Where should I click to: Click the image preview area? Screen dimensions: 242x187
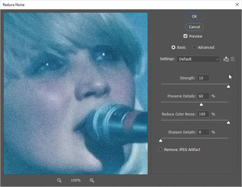tap(76, 93)
